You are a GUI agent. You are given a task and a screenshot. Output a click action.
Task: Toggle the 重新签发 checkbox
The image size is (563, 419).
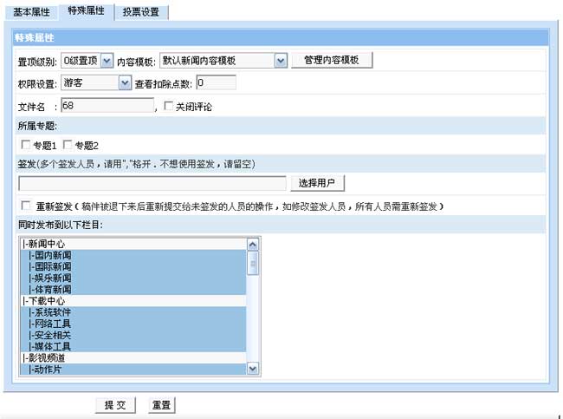coord(25,206)
